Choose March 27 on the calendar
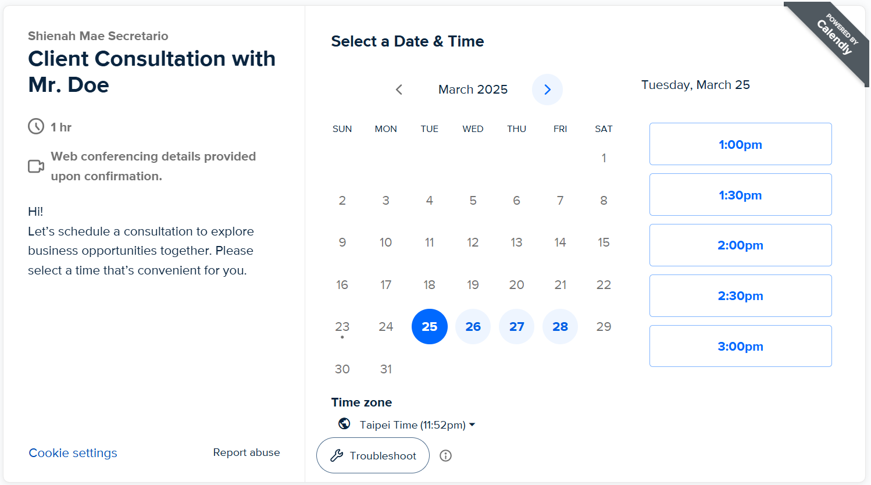 [516, 327]
